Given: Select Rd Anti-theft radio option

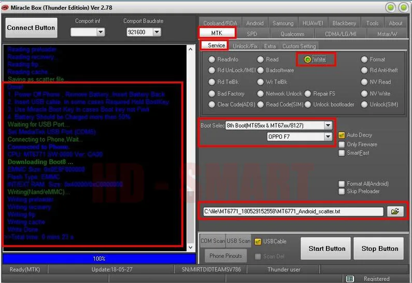Looking at the screenshot, I should point(364,70).
